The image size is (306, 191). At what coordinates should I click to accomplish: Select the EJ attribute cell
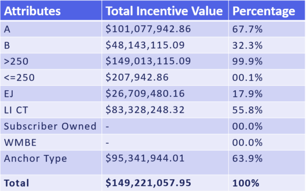(51, 94)
